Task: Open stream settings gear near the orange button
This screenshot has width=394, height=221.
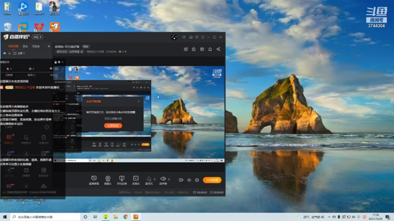Action: click(x=197, y=180)
